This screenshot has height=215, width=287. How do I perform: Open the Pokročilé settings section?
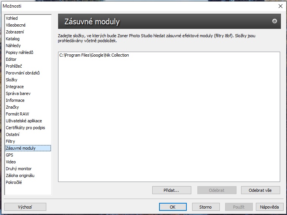pyautogui.click(x=14, y=182)
